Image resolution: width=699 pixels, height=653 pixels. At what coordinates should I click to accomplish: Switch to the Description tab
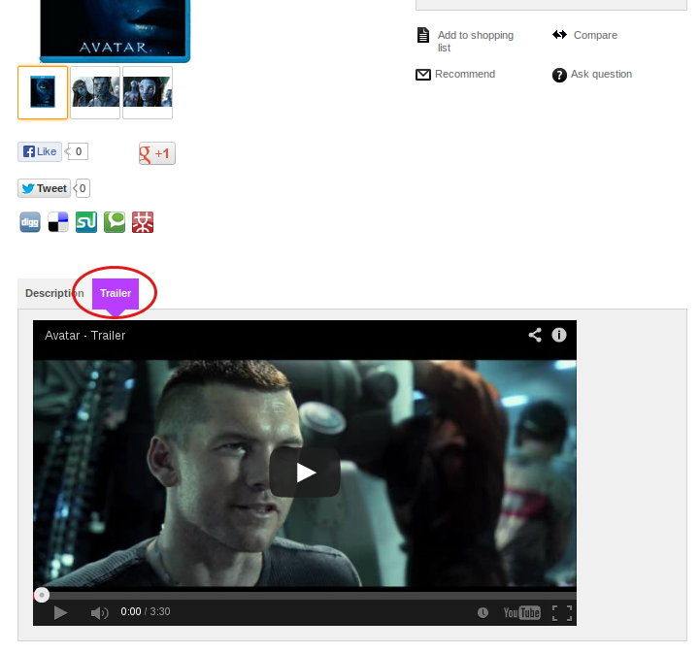coord(54,293)
